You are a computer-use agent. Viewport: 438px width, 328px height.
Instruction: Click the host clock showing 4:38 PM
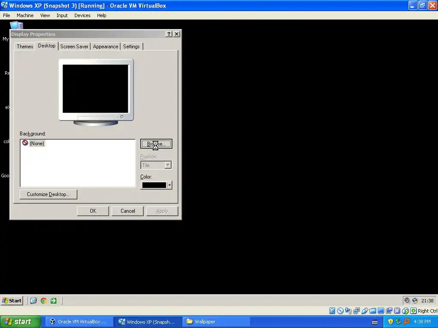pyautogui.click(x=422, y=322)
